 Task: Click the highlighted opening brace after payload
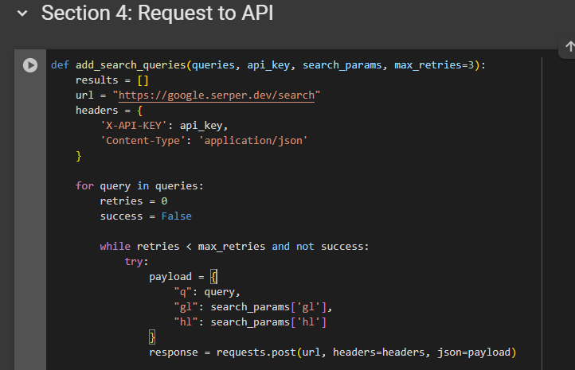[213, 277]
